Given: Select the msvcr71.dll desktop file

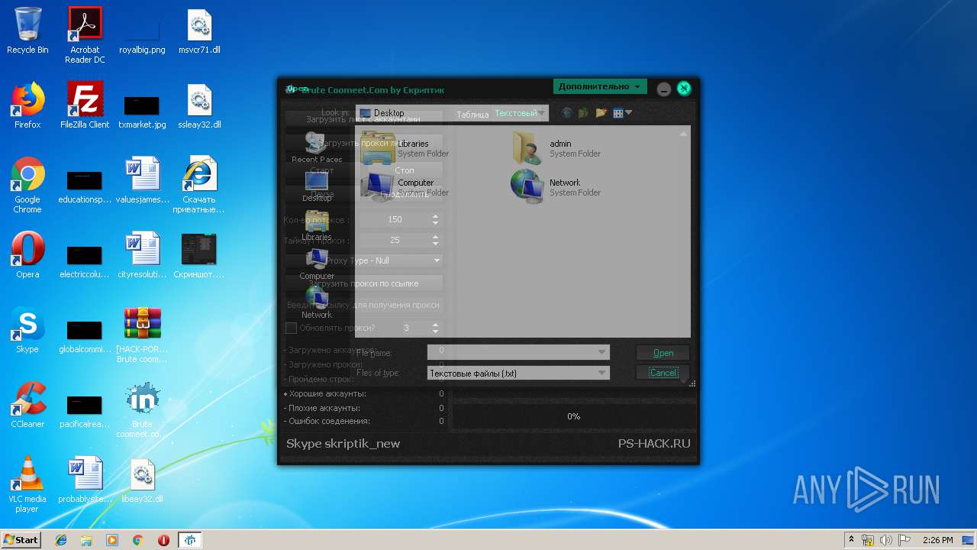Looking at the screenshot, I should pyautogui.click(x=199, y=31).
